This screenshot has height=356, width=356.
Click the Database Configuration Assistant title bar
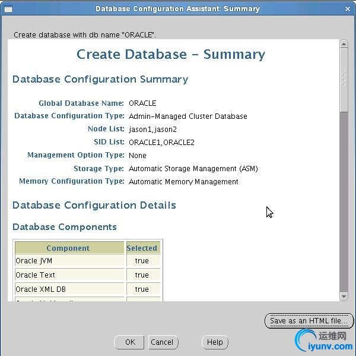tap(177, 9)
